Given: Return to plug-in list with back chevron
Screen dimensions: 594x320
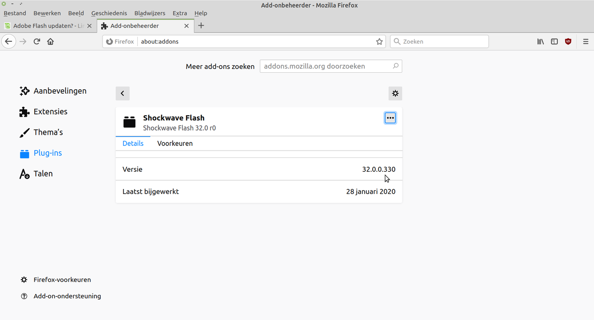Looking at the screenshot, I should pyautogui.click(x=123, y=93).
